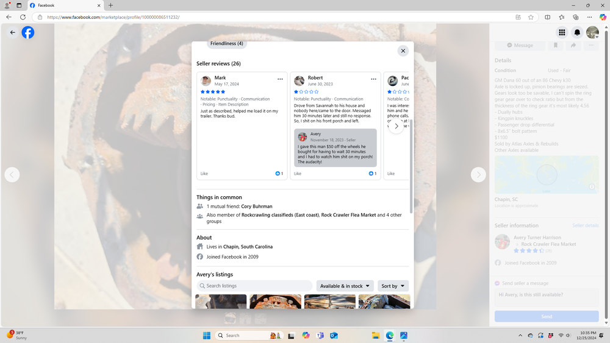Open Seller details link
This screenshot has width=610, height=343.
[x=585, y=225]
